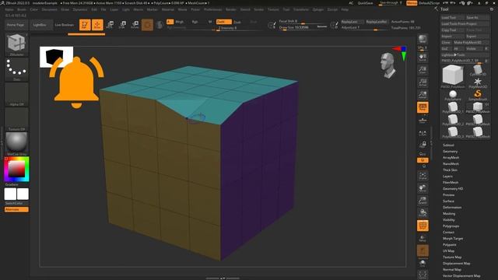Toggle the Rgb channel button
498x280 pixels.
click(x=195, y=22)
